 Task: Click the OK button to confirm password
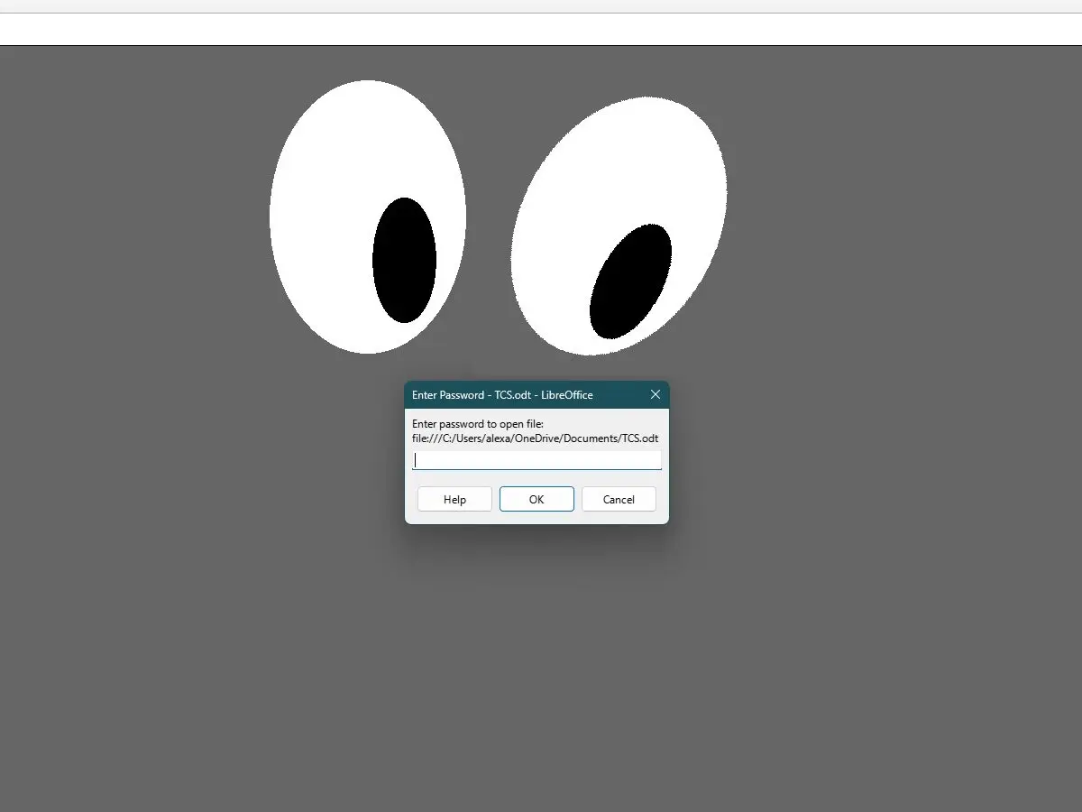pos(536,499)
